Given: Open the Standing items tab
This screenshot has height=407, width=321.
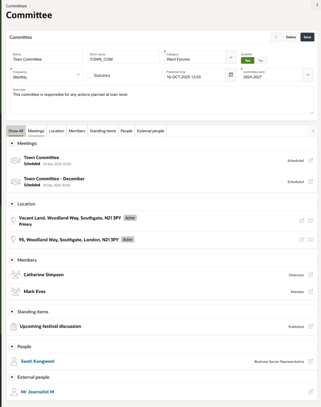Looking at the screenshot, I should (103, 131).
